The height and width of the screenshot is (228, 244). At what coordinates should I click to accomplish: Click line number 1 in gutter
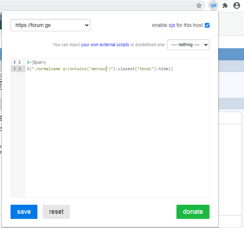(20, 62)
